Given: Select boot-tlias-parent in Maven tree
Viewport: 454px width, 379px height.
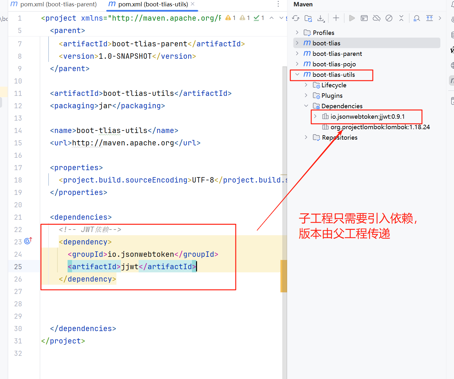Looking at the screenshot, I should [367, 54].
